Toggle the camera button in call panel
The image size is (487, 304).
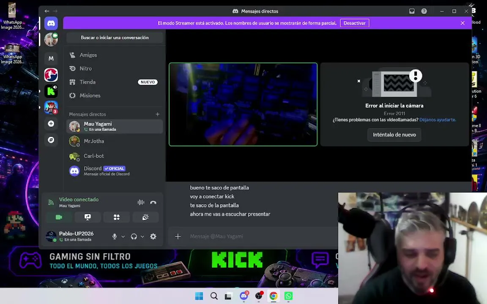pyautogui.click(x=59, y=217)
